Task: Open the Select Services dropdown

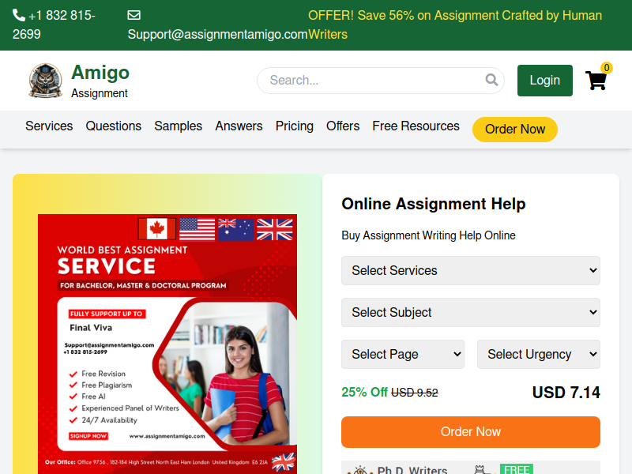Action: point(470,270)
